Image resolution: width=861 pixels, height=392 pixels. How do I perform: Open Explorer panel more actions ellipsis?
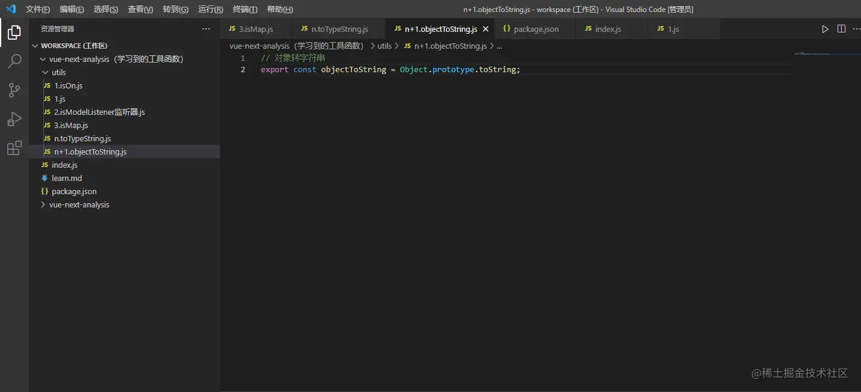click(x=206, y=29)
